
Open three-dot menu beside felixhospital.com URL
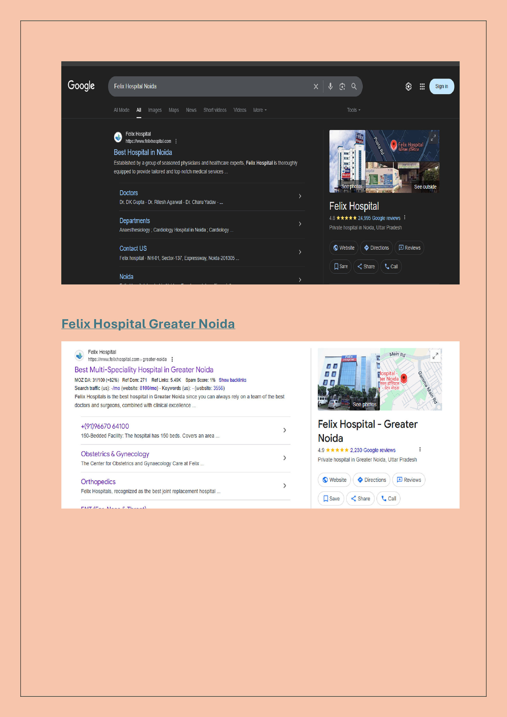pyautogui.click(x=176, y=141)
